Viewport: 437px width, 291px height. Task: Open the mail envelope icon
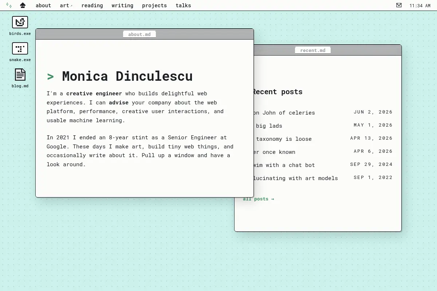coord(399,5)
